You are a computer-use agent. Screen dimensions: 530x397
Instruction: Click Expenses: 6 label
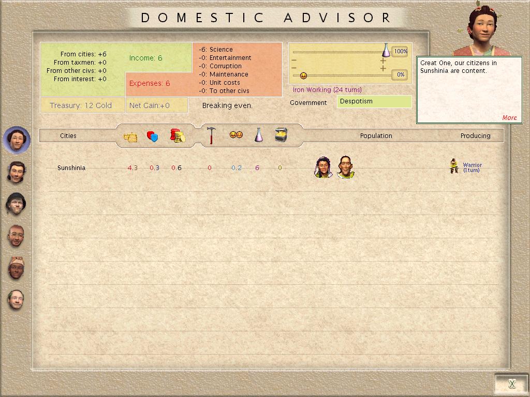point(150,83)
